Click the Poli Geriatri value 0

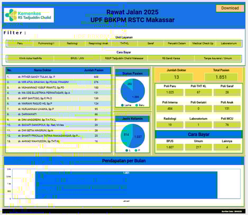pyautogui.click(x=198, y=109)
